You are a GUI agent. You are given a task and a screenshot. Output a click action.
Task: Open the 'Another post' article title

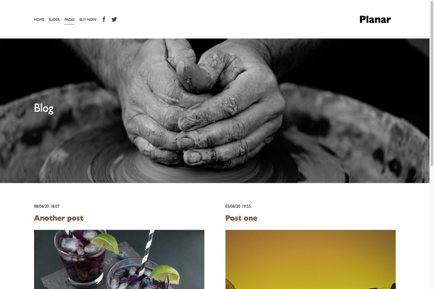coord(59,218)
